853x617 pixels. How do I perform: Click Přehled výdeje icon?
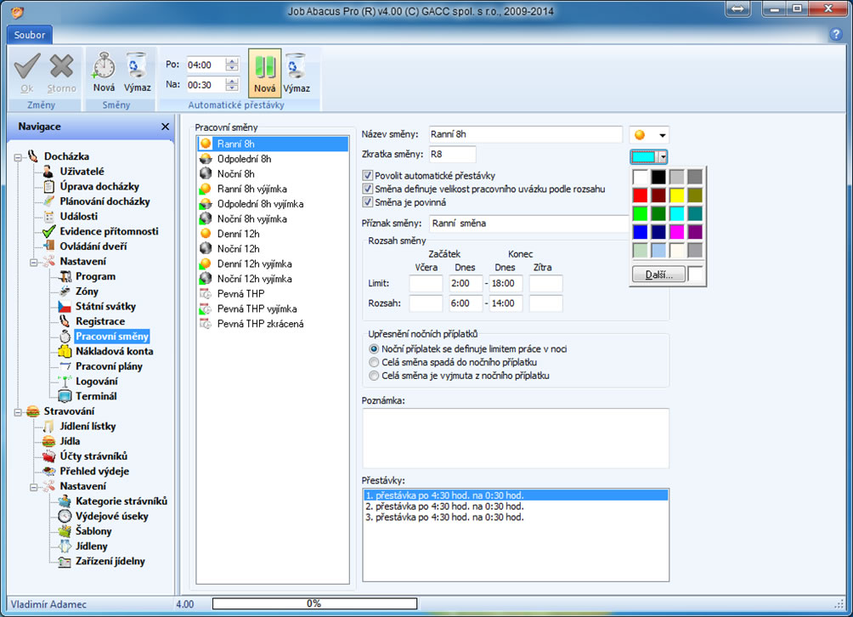(x=48, y=471)
